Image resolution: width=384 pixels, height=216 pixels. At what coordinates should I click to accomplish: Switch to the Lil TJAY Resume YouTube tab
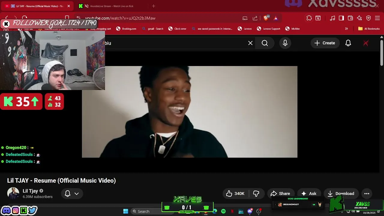(x=38, y=6)
